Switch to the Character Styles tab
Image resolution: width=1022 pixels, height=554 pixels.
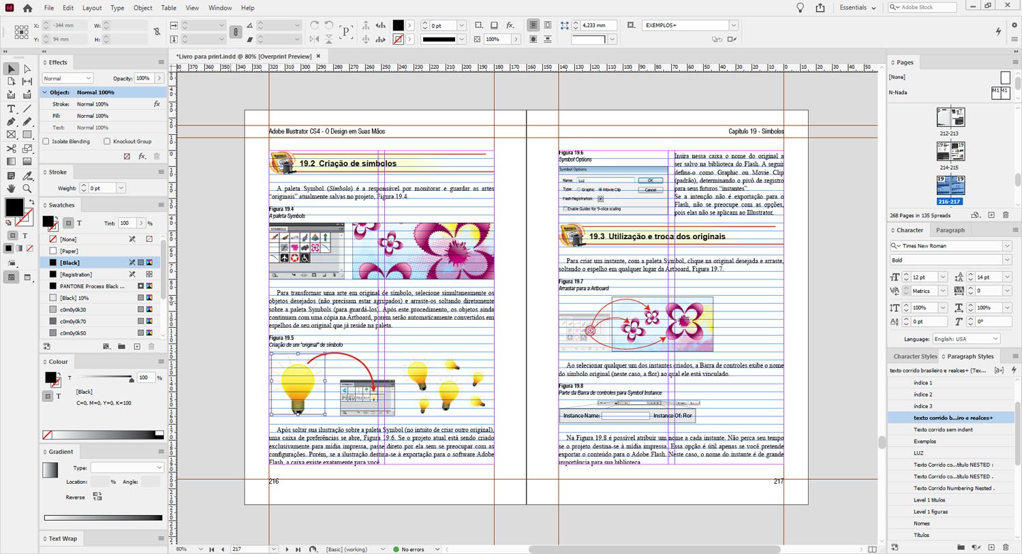[915, 356]
